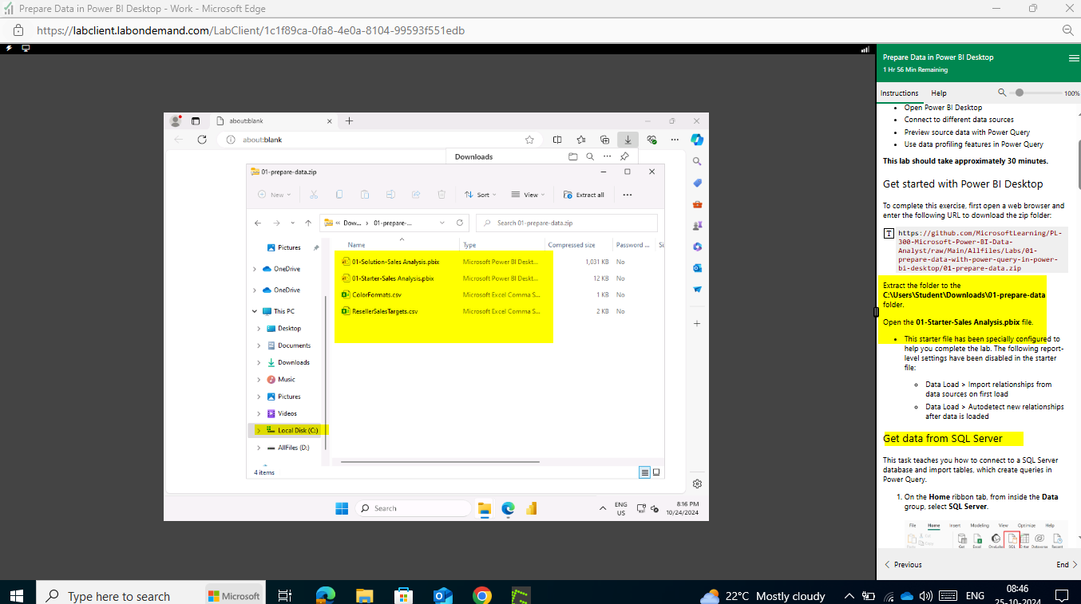Expand the Local Disk (C:) node
Image resolution: width=1081 pixels, height=604 pixels.
point(259,430)
